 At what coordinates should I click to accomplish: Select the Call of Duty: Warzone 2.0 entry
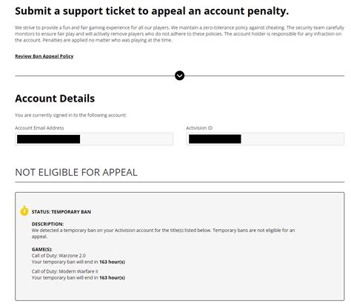click(x=58, y=256)
